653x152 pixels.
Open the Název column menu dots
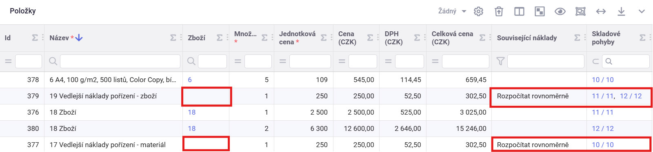click(x=181, y=38)
